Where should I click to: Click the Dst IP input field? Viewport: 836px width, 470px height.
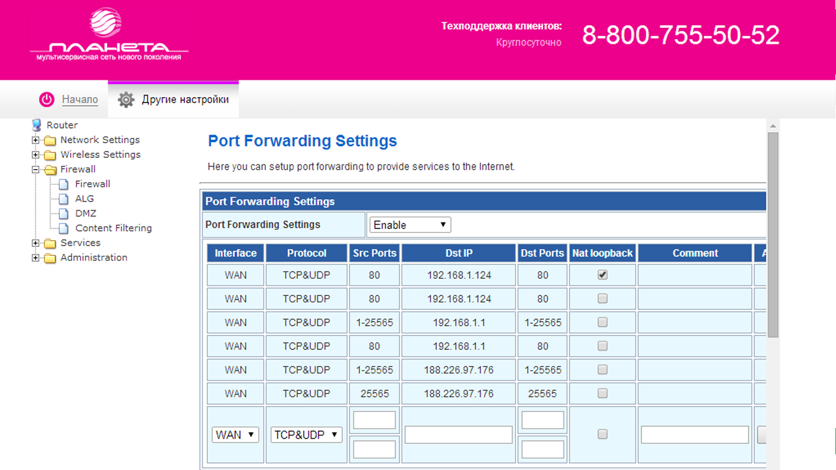458,435
